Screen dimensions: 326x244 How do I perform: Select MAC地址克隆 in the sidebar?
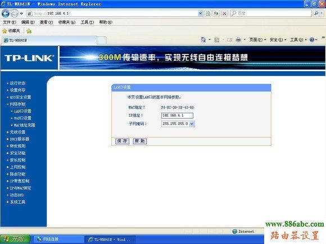(24, 125)
